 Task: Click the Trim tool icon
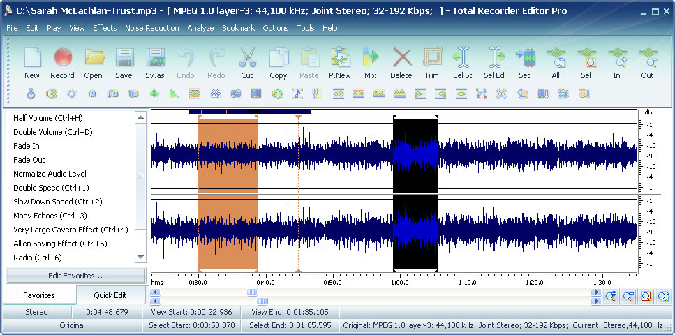click(432, 57)
